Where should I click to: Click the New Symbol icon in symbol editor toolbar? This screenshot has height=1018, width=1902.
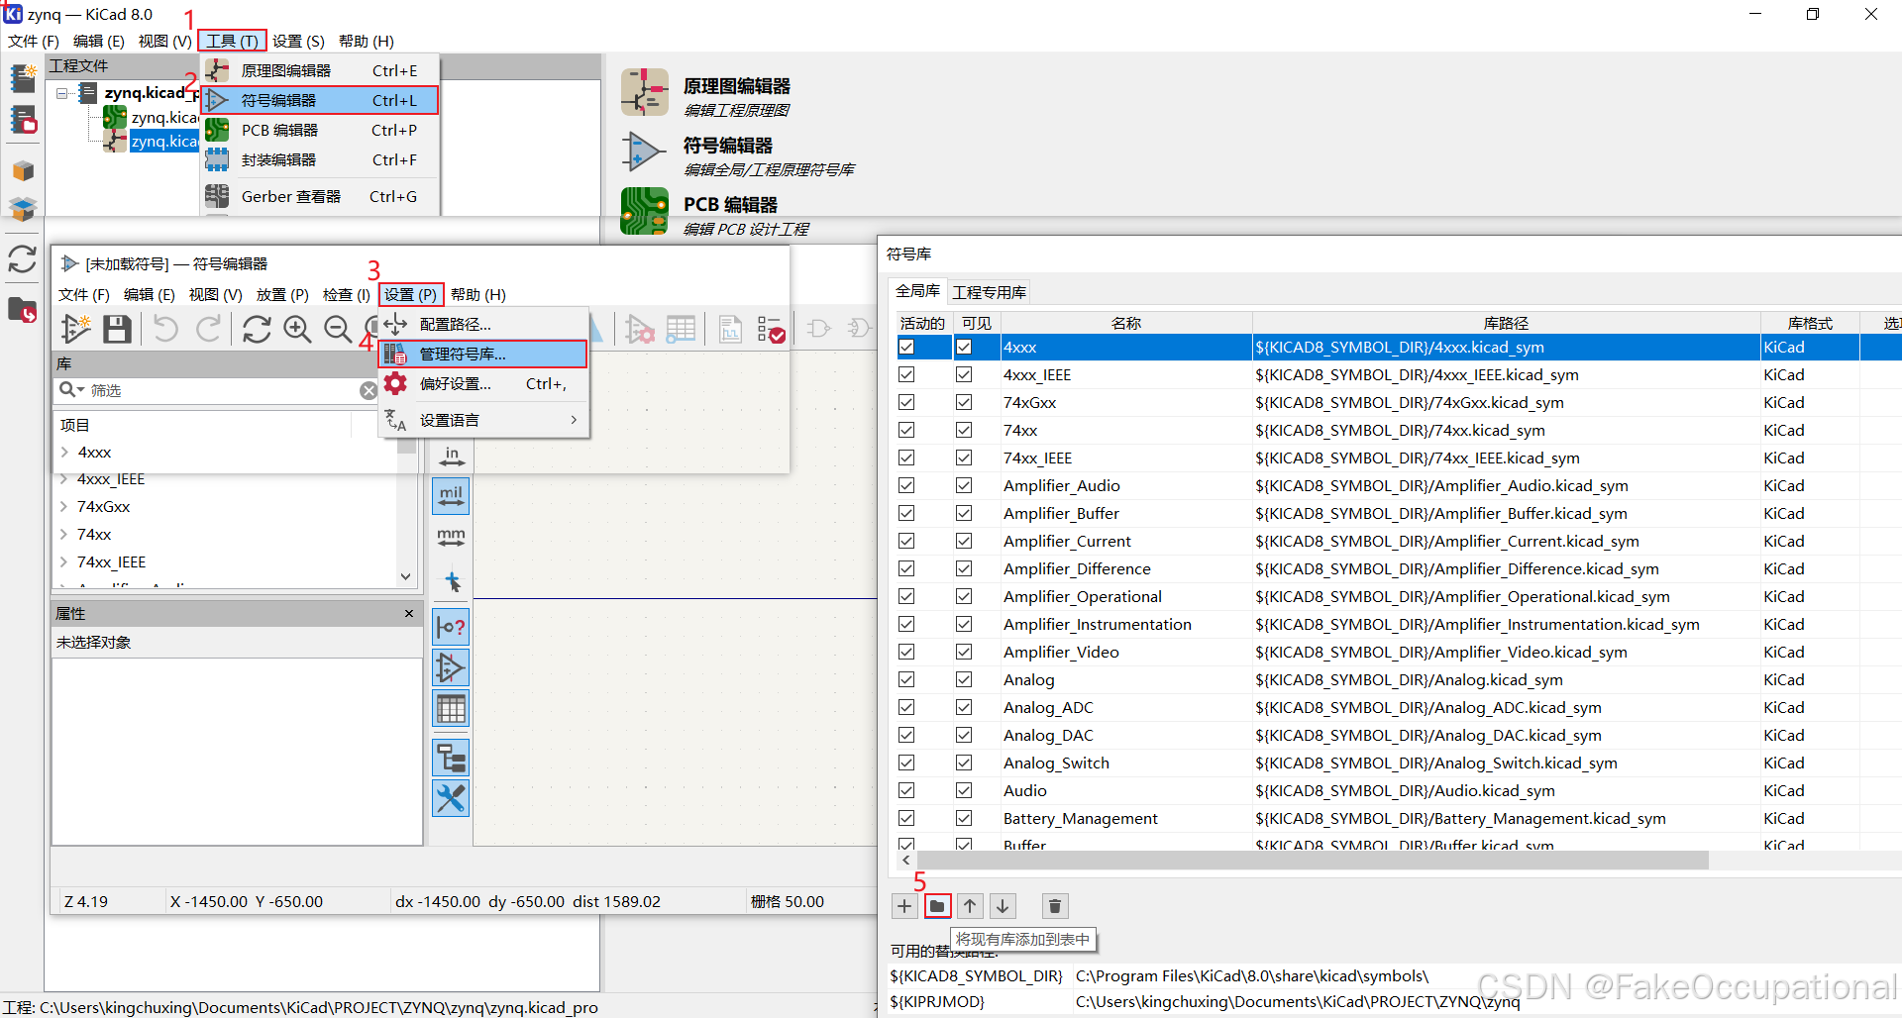[75, 329]
